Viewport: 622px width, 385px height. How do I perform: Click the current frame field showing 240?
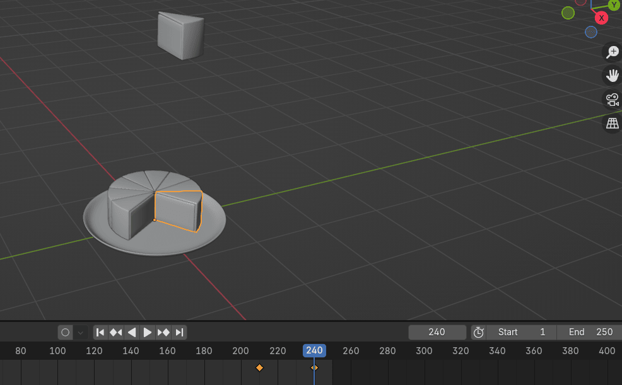(437, 332)
